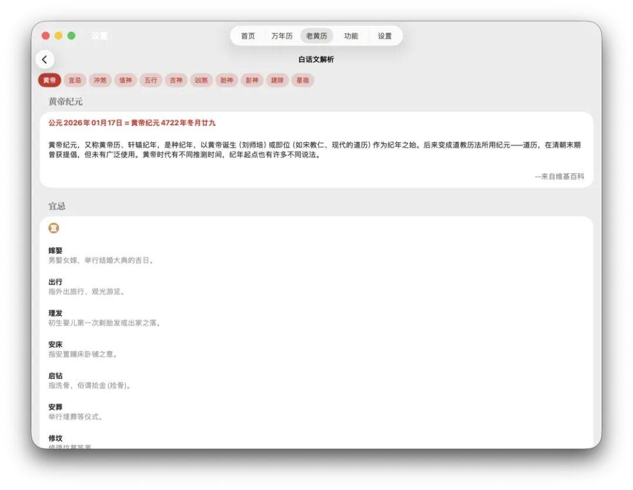This screenshot has height=490, width=633.
Task: Select the 黄帝 category chip
Action: pyautogui.click(x=50, y=80)
